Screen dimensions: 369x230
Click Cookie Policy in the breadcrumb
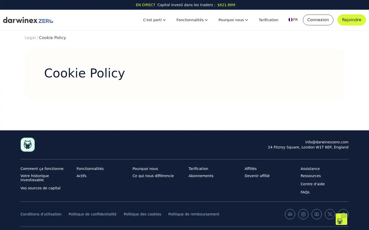pos(53,38)
